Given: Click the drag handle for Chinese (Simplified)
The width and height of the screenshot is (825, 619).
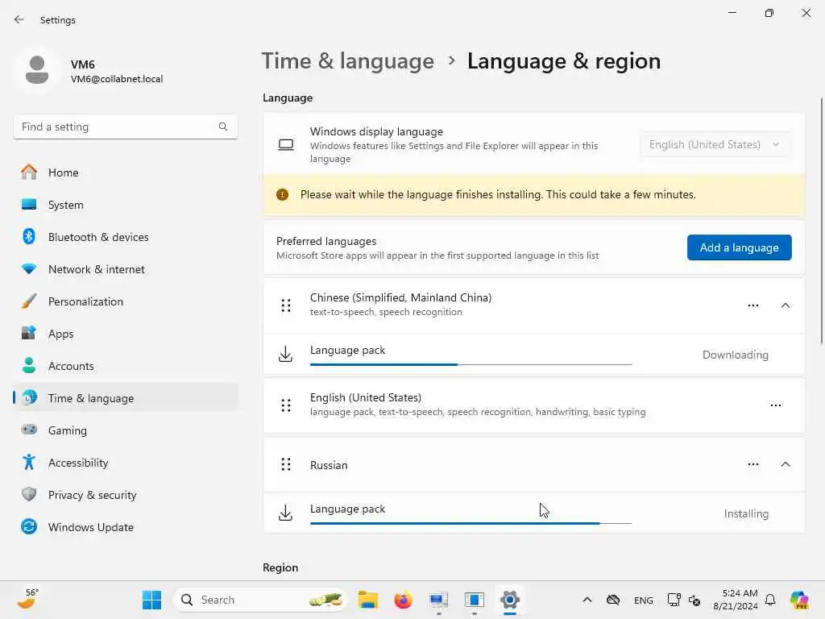Looking at the screenshot, I should tap(286, 305).
